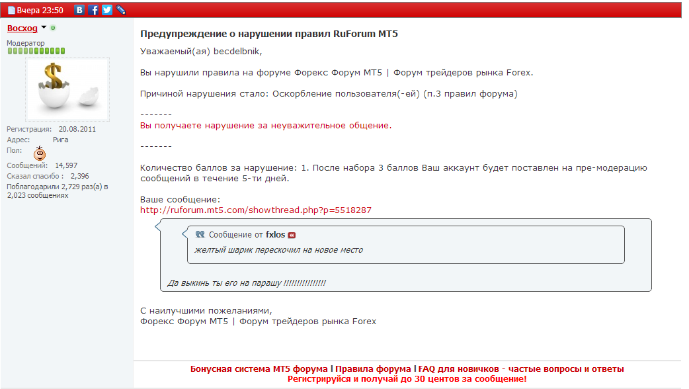Share post via Facebook icon
The width and height of the screenshot is (689, 389).
[x=93, y=10]
